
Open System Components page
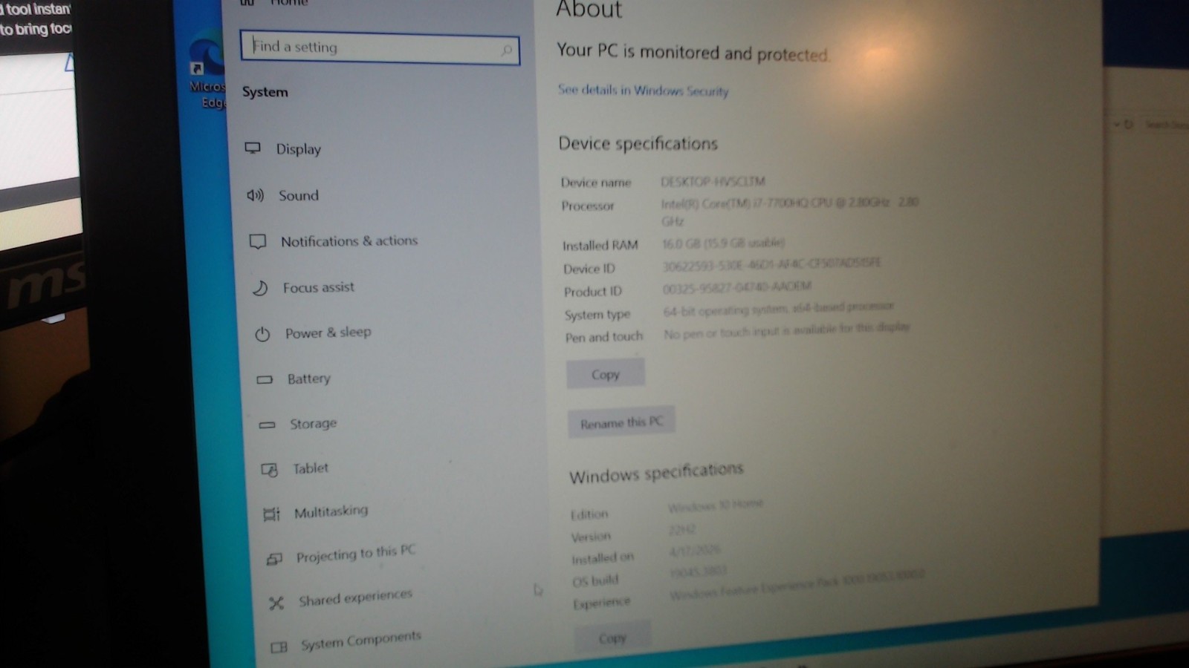pyautogui.click(x=361, y=641)
